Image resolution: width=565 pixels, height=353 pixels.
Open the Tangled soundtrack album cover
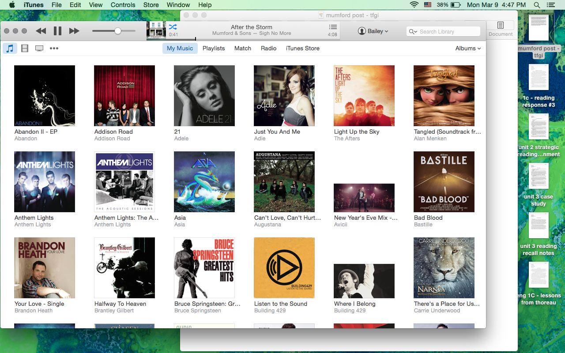pos(444,96)
